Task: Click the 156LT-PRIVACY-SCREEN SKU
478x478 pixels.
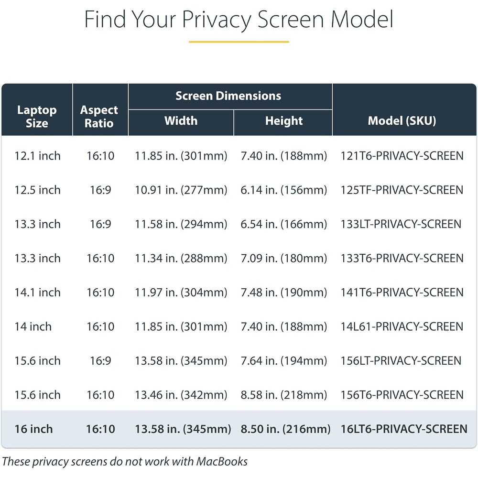Action: pyautogui.click(x=401, y=360)
